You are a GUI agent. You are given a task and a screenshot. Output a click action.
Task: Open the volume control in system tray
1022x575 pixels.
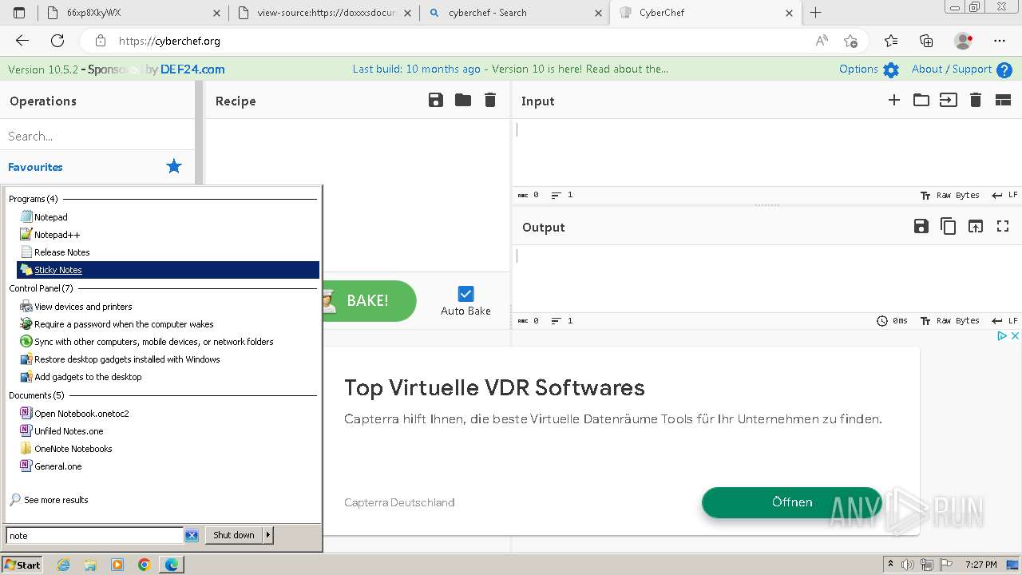[x=908, y=565]
